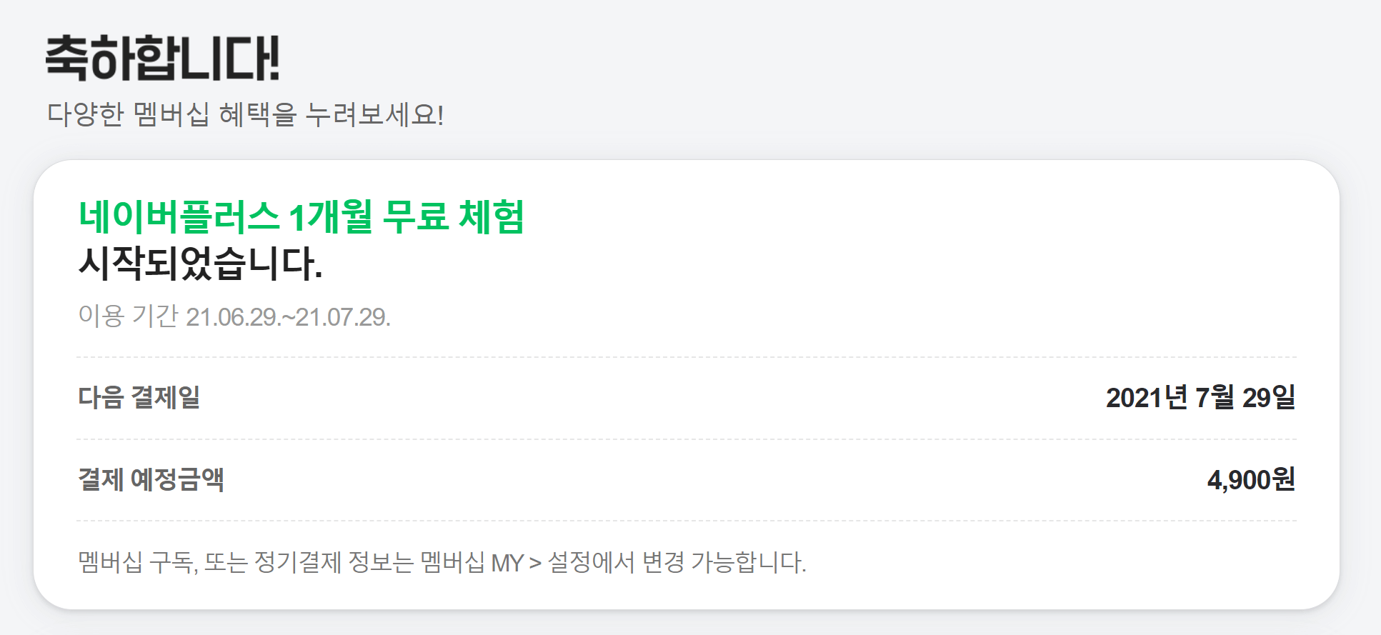Select the date range 21.06.29.~21.07.29.
Image resolution: width=1381 pixels, height=635 pixels.
click(x=289, y=317)
